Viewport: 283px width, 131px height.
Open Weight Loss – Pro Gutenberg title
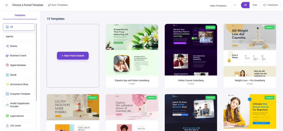click(250, 80)
